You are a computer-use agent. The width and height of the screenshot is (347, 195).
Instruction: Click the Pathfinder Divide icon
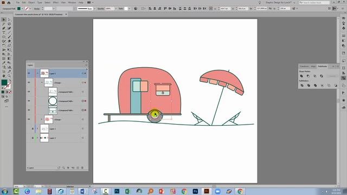[302, 86]
